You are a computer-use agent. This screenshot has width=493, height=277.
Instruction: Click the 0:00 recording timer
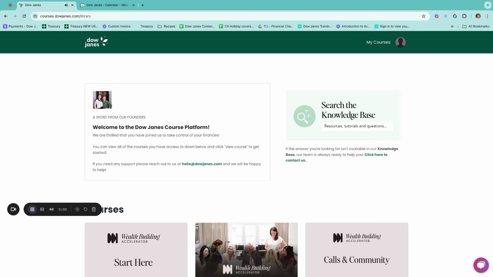point(63,209)
